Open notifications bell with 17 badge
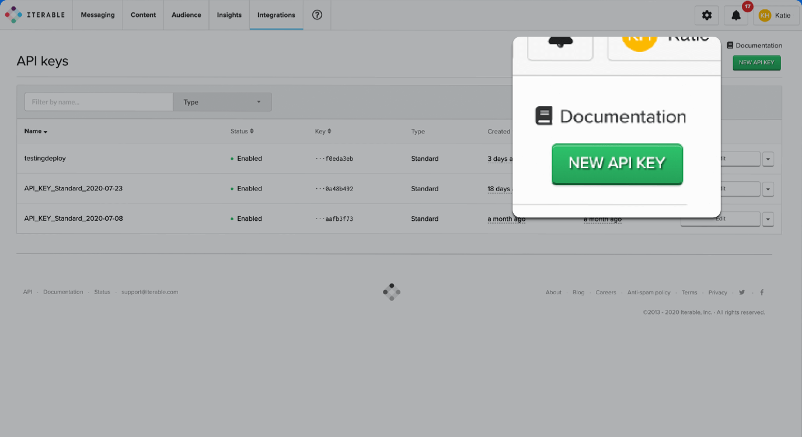The width and height of the screenshot is (802, 437). [x=736, y=16]
